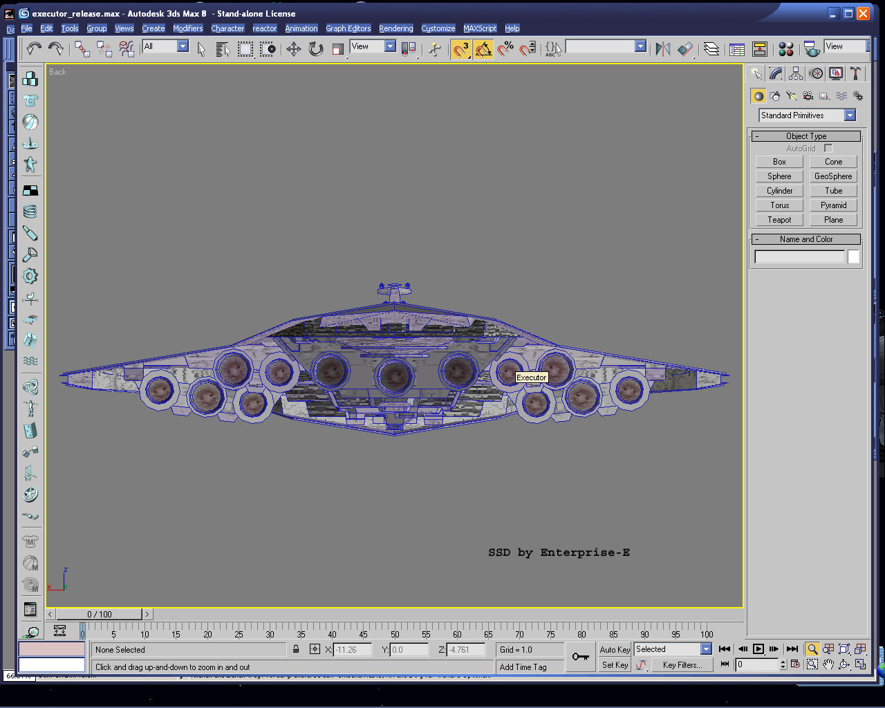Create reactor Rigid Body Collection icon
This screenshot has width=885, height=708.
pyautogui.click(x=30, y=78)
